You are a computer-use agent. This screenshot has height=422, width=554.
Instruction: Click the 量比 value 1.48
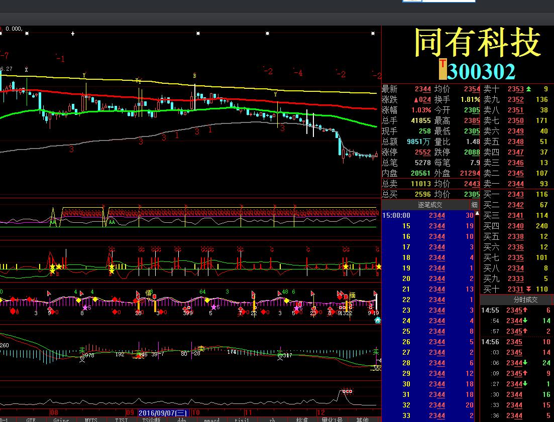pos(473,142)
